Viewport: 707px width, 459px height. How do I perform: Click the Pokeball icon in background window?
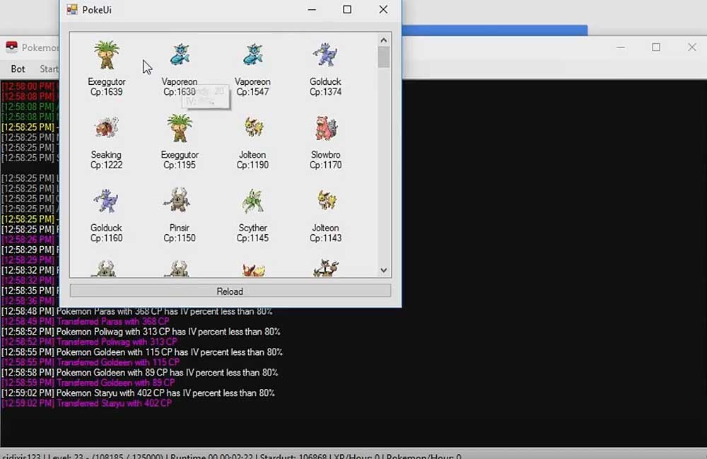(x=11, y=47)
